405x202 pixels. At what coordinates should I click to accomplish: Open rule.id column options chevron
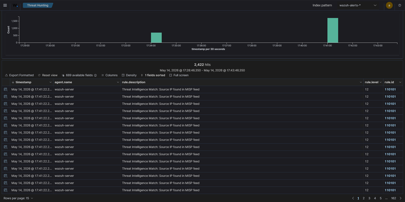400,82
